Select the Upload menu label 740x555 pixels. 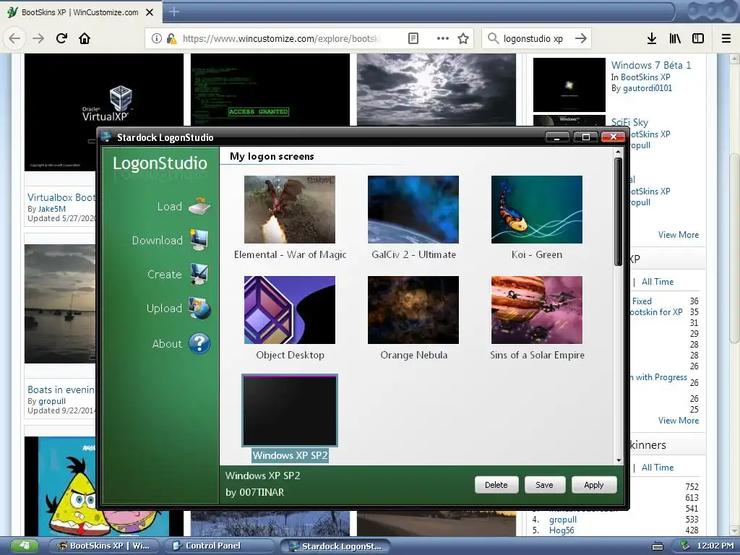pyautogui.click(x=164, y=308)
